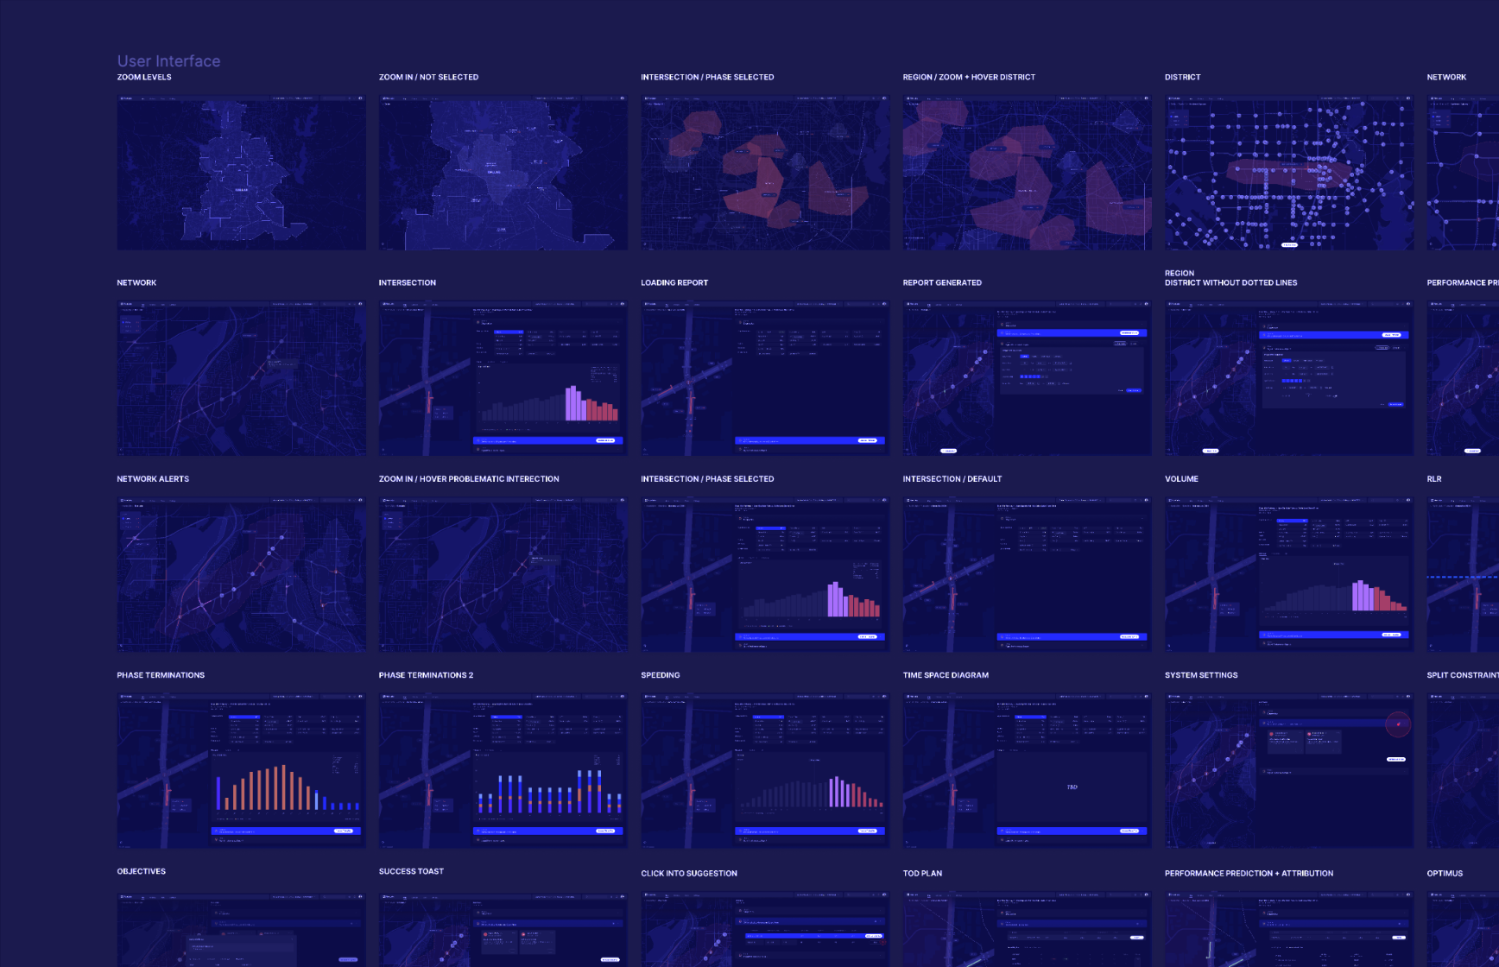This screenshot has height=967, width=1499.
Task: Click the 'SPEEDING' frame label
Action: [661, 675]
